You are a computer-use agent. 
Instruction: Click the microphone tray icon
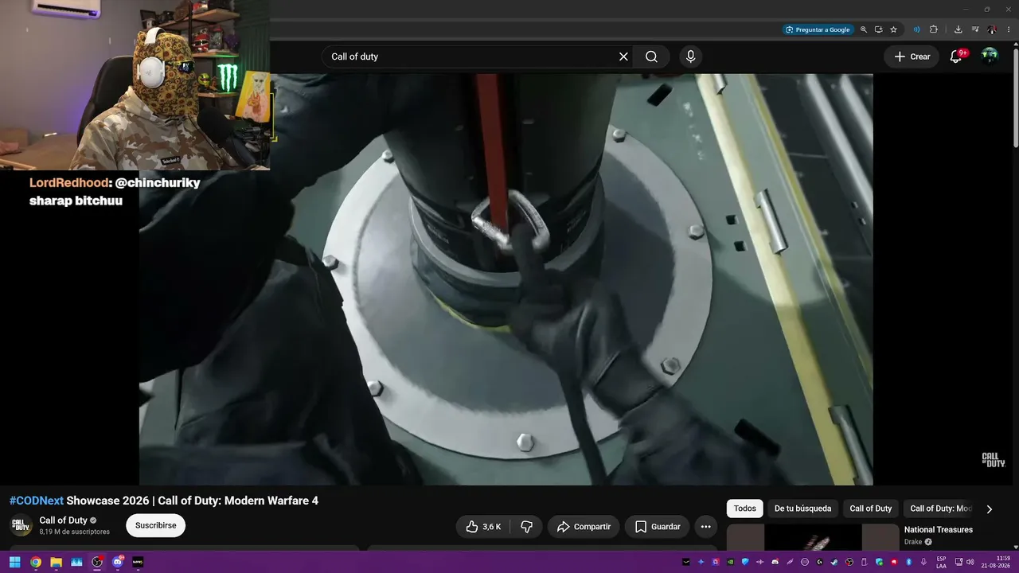pos(923,562)
